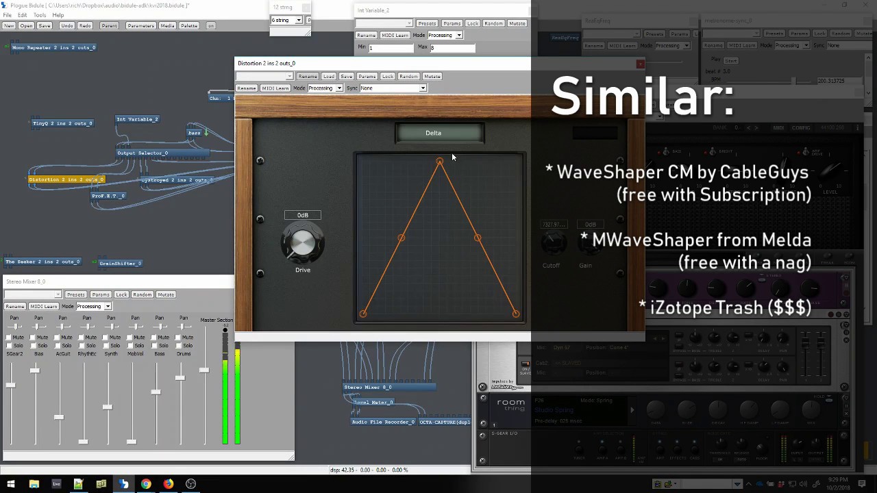This screenshot has height=493, width=877.
Task: Select the GrainShifter_0 node in patch
Action: click(x=120, y=263)
